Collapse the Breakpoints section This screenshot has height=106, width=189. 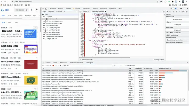point(170,17)
